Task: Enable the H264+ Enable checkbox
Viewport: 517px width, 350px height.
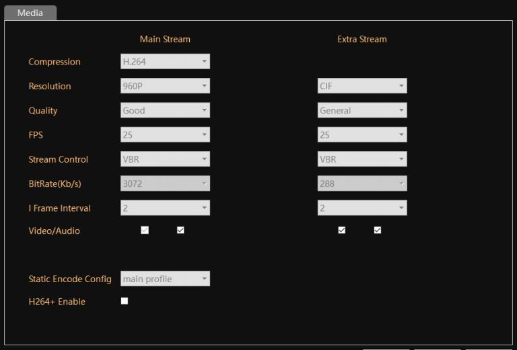Action: 125,301
